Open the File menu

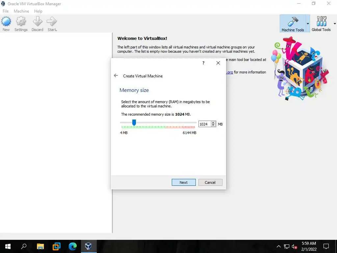point(6,11)
